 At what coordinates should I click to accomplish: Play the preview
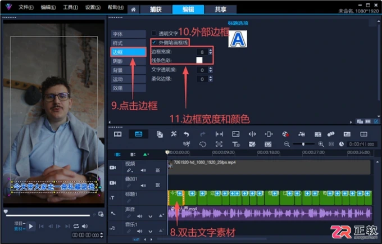[x=31, y=227]
